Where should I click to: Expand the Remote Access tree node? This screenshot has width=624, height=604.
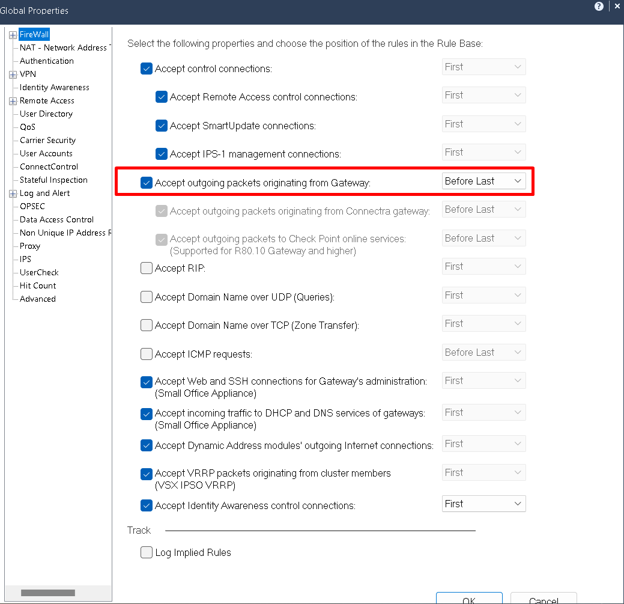[x=13, y=101]
